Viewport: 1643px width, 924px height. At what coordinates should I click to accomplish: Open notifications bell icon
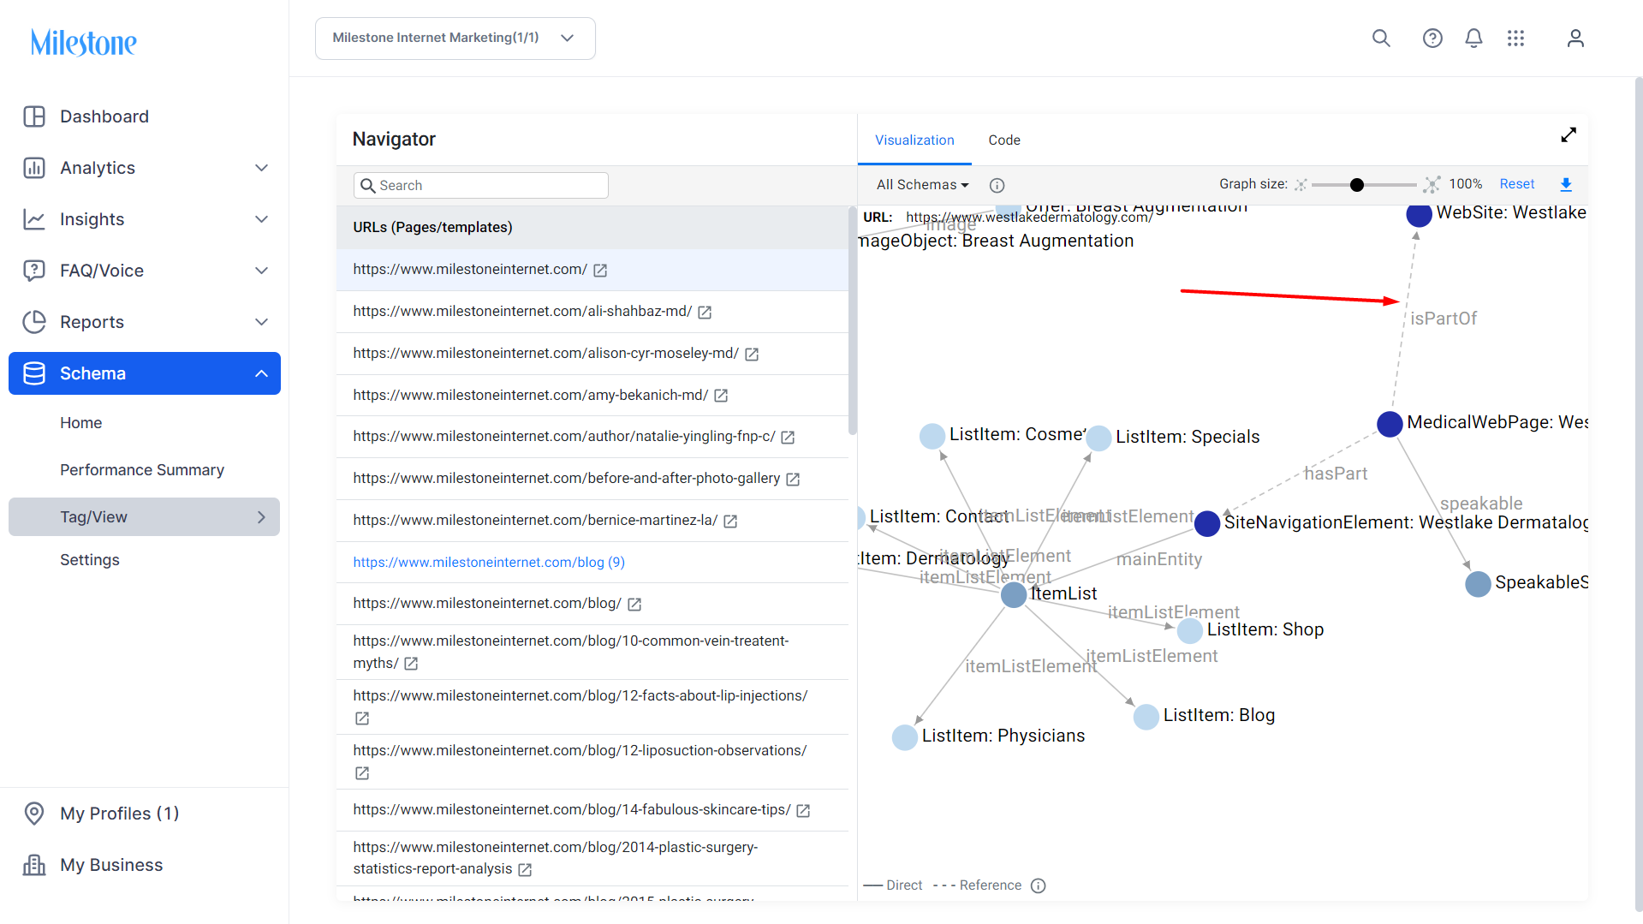point(1473,39)
